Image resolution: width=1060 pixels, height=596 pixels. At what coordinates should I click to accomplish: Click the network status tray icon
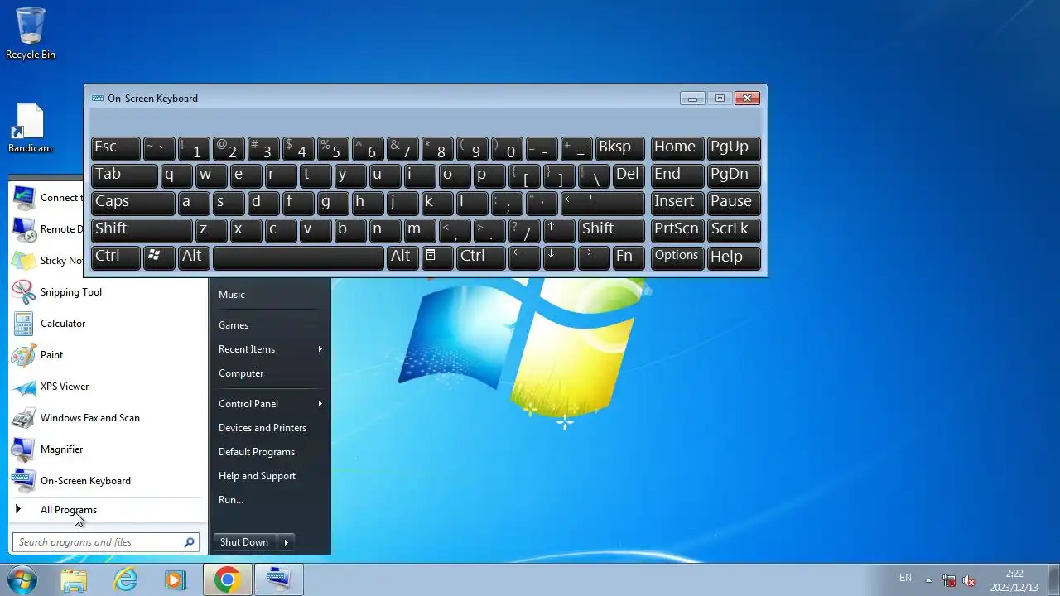(949, 580)
